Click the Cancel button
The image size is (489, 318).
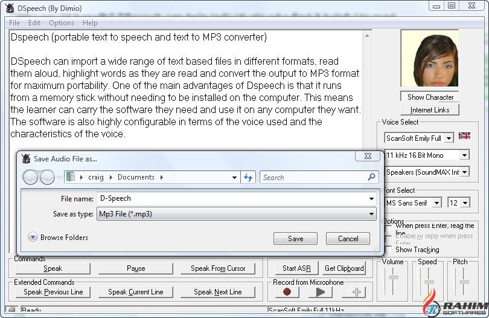click(x=348, y=239)
